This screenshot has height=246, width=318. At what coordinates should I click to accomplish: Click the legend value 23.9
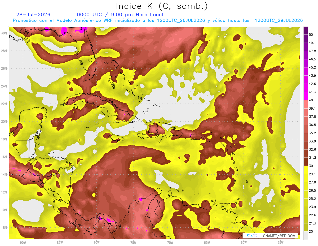(x=312, y=207)
